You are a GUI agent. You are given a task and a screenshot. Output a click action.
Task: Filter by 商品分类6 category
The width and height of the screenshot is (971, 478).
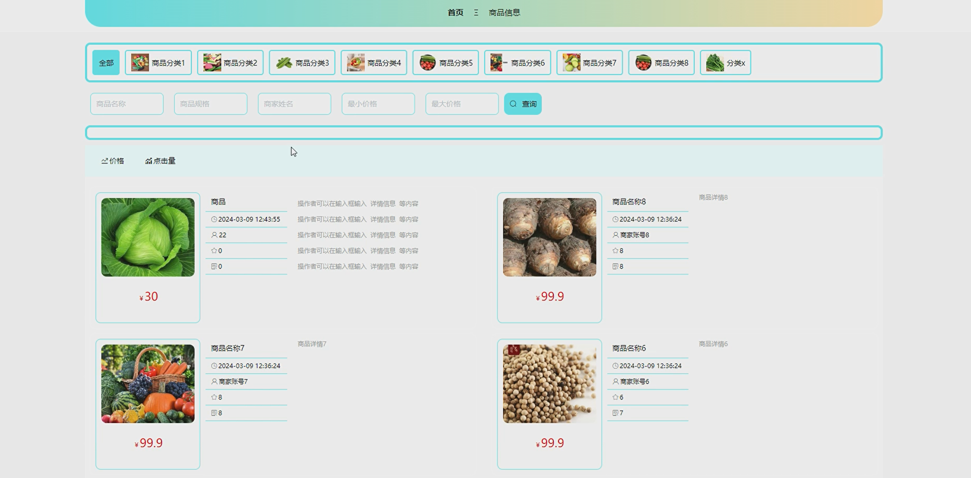(x=518, y=63)
